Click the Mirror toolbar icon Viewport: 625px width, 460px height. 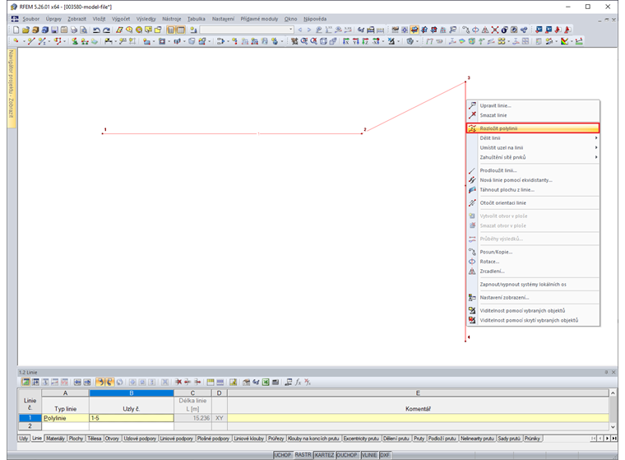tap(485, 30)
